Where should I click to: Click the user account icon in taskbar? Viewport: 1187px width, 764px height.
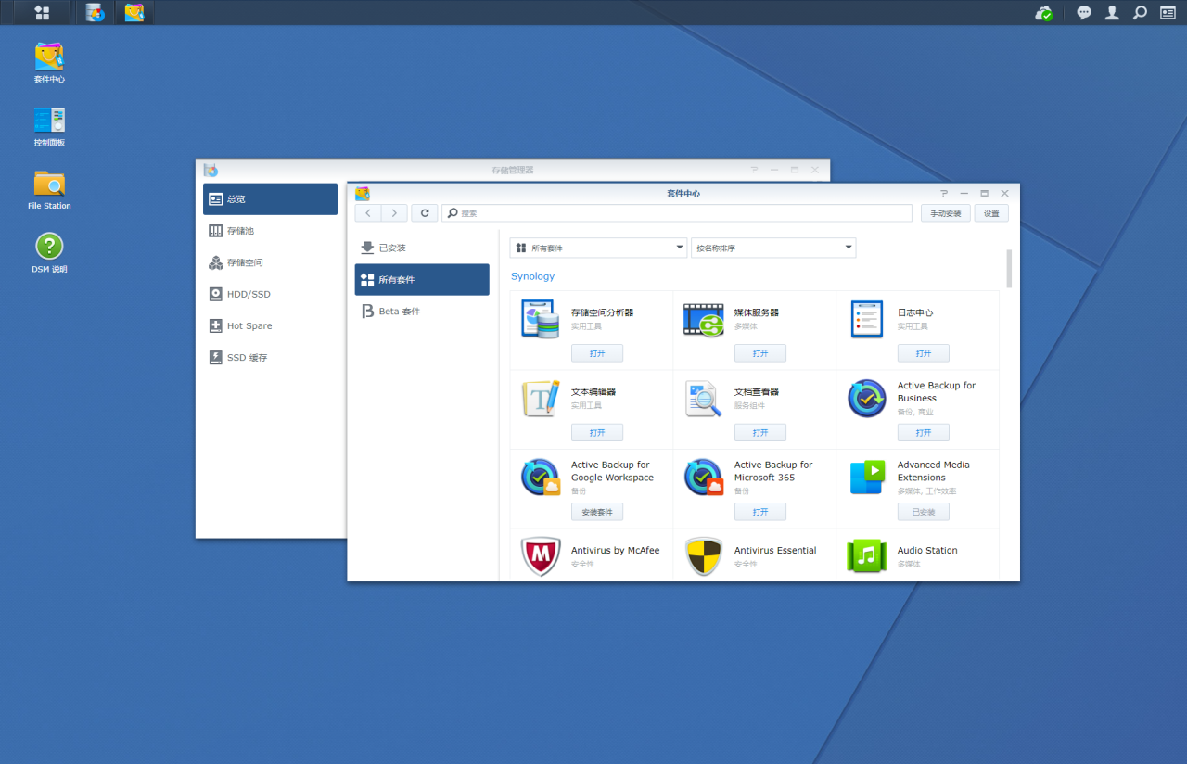(1112, 13)
